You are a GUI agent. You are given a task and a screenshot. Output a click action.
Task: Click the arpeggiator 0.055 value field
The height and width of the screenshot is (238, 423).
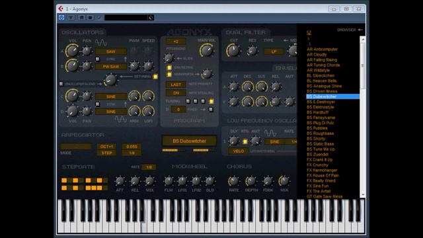coord(132,147)
